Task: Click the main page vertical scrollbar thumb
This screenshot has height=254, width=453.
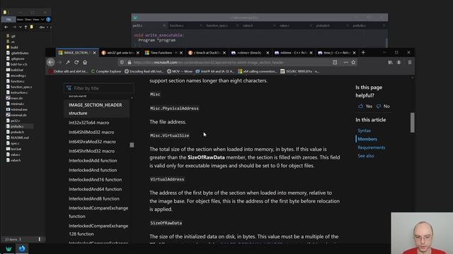Action: point(412,122)
